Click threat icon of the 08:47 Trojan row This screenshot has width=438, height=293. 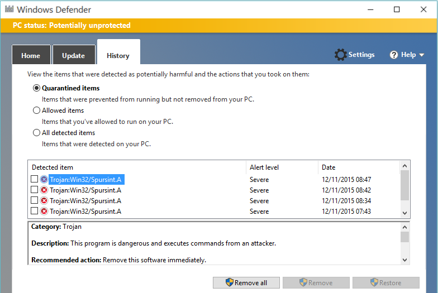(x=44, y=179)
